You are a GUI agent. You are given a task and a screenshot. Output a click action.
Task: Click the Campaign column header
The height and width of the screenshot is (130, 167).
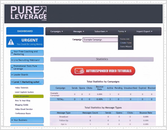point(60,88)
